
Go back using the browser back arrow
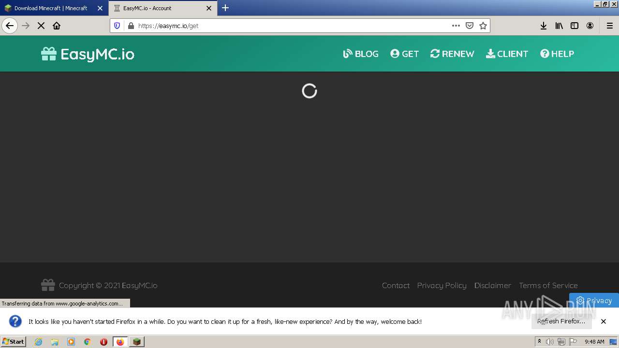tap(10, 26)
